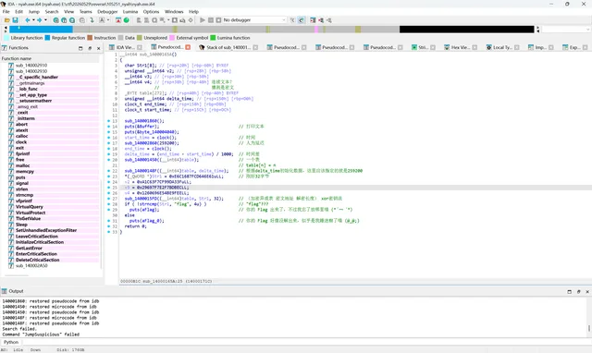
Task: Open the Windows menu
Action: [174, 12]
